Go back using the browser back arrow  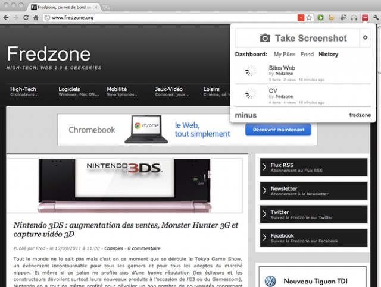6,18
